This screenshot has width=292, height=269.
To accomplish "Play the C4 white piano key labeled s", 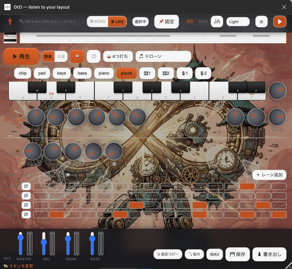I will [51, 97].
